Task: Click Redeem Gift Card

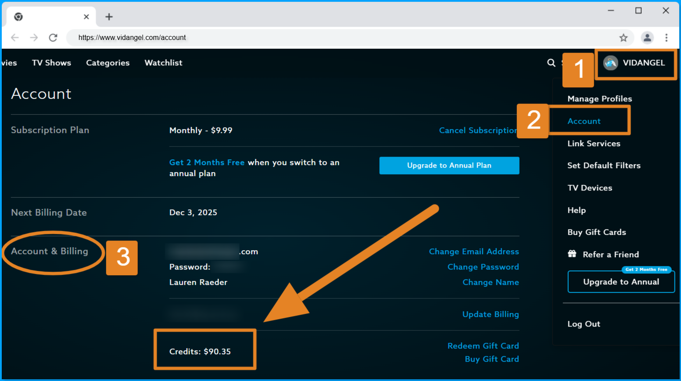Action: [483, 346]
